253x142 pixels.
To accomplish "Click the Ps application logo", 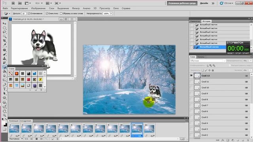I will coord(4,3).
